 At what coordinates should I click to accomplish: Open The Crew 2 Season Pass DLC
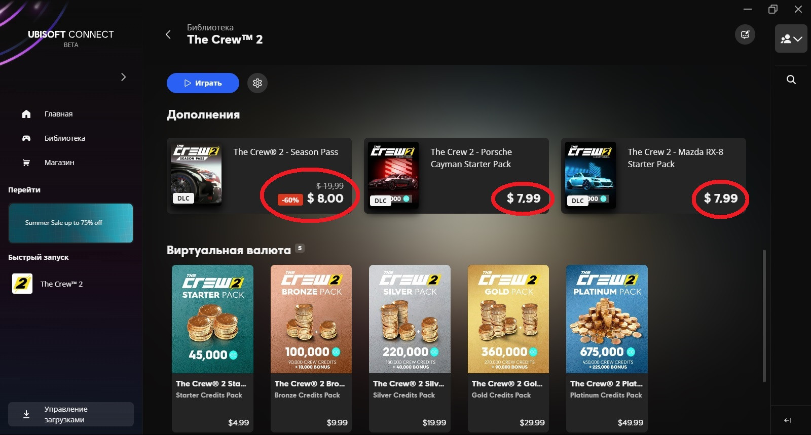(259, 176)
